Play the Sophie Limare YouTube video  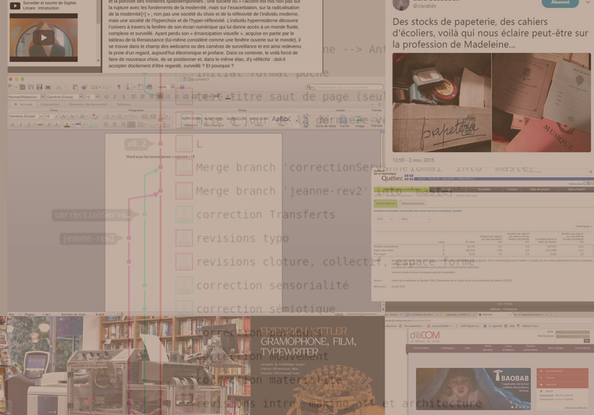tap(44, 37)
